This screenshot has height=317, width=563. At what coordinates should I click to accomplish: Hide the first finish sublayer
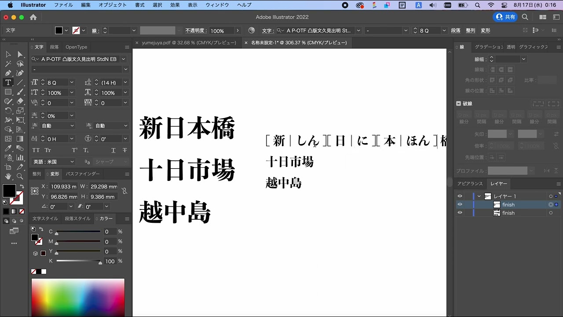coord(460,205)
